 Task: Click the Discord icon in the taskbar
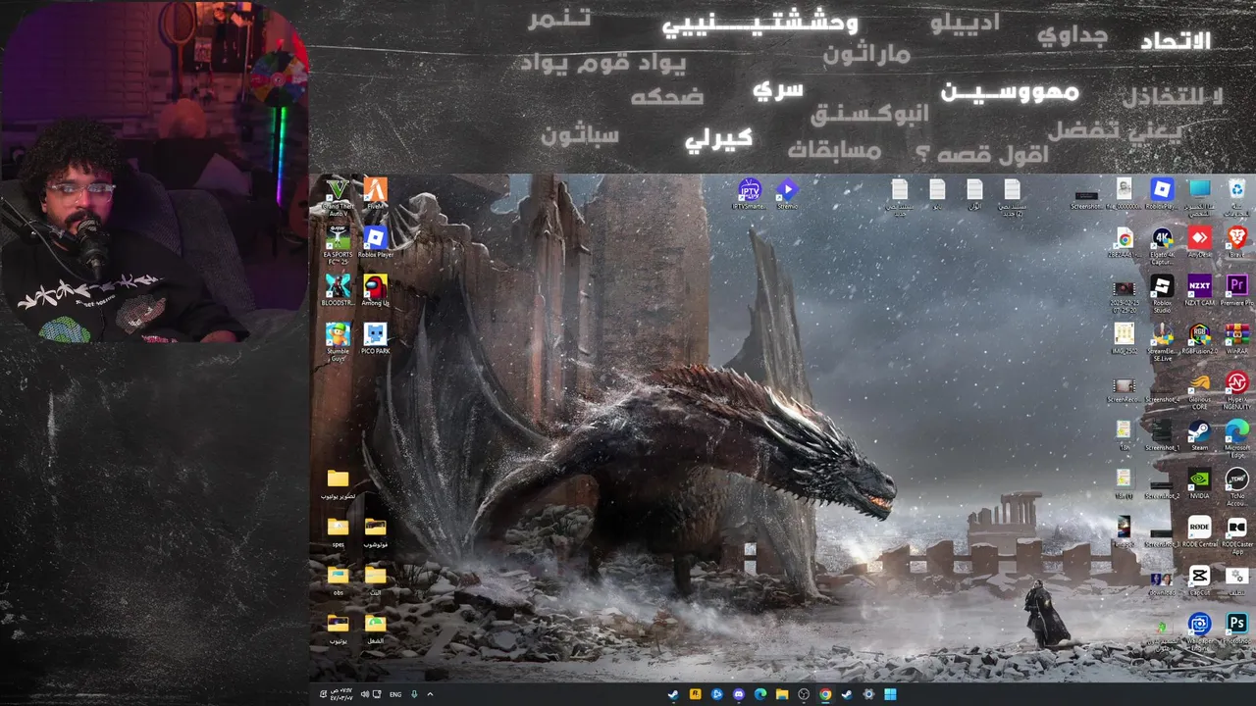[x=738, y=694]
